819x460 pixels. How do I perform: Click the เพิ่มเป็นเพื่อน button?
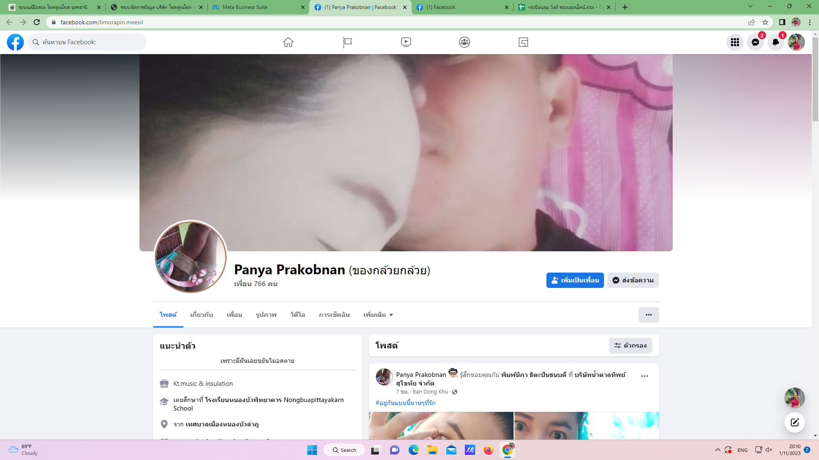(x=575, y=280)
